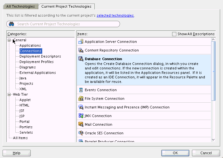
Task: Click the Cancel button
Action: point(206,153)
